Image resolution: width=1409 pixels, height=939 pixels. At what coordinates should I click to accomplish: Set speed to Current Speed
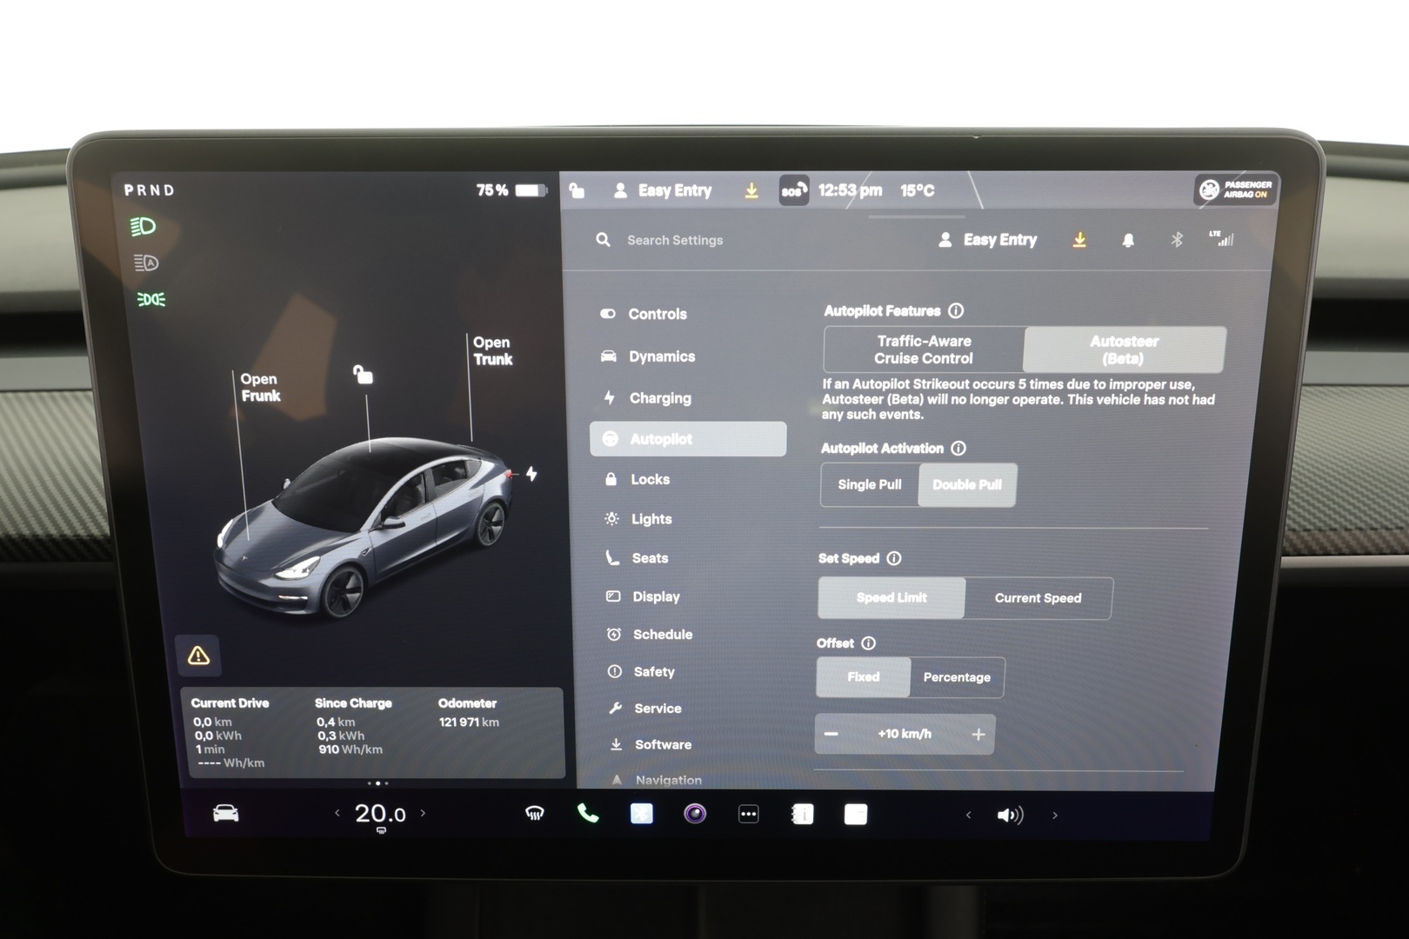tap(1038, 598)
